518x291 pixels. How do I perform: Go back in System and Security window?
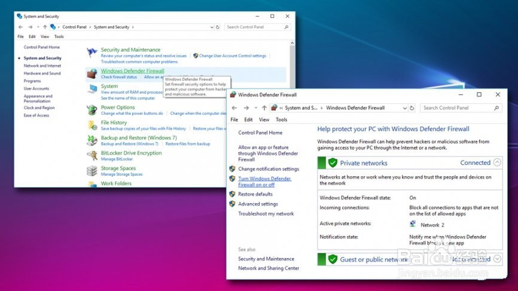click(x=21, y=27)
